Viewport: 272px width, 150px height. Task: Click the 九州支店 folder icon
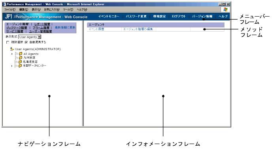tap(21, 58)
